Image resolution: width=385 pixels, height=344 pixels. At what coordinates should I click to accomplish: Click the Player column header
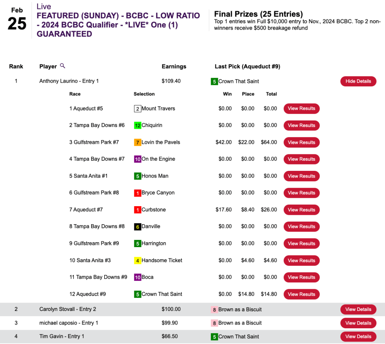pyautogui.click(x=48, y=66)
